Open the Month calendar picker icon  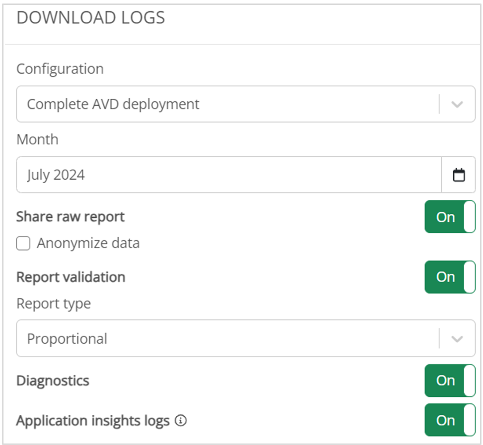point(459,175)
